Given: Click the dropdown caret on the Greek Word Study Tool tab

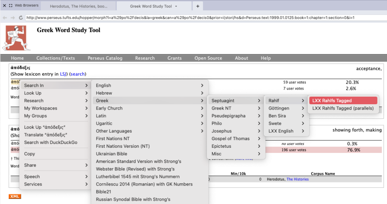Looking at the screenshot, I should tap(176, 6).
